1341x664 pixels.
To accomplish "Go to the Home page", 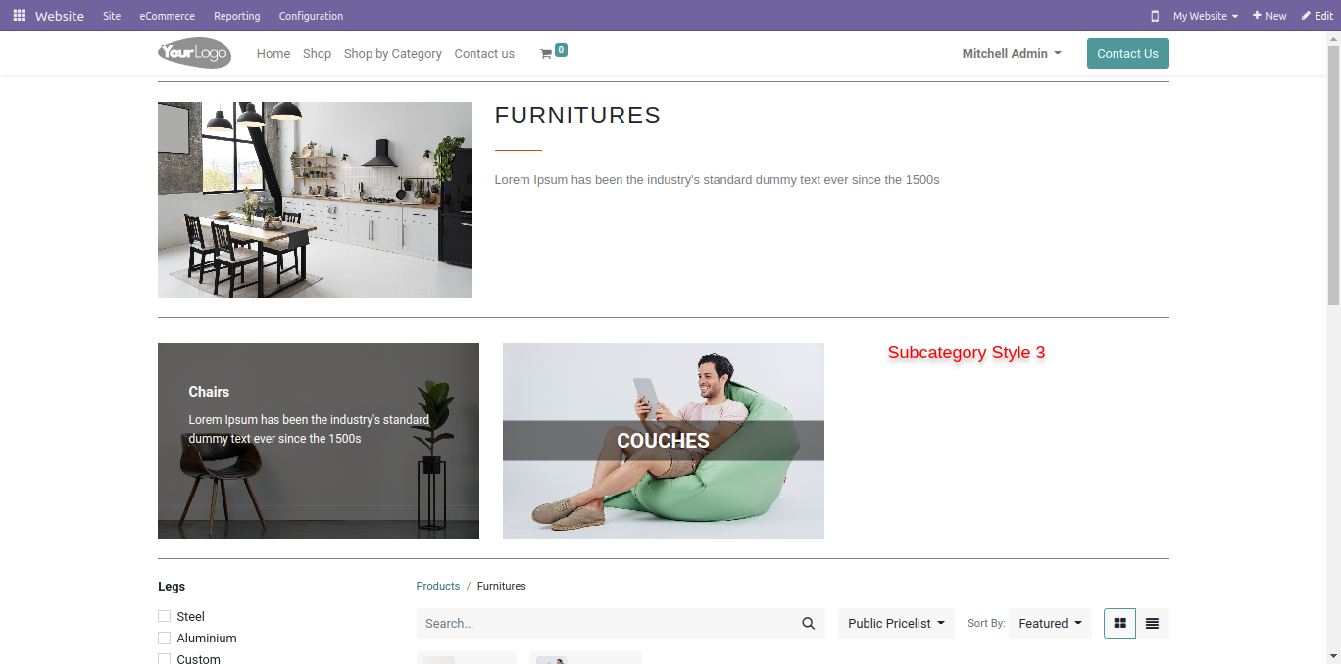I will (x=273, y=54).
